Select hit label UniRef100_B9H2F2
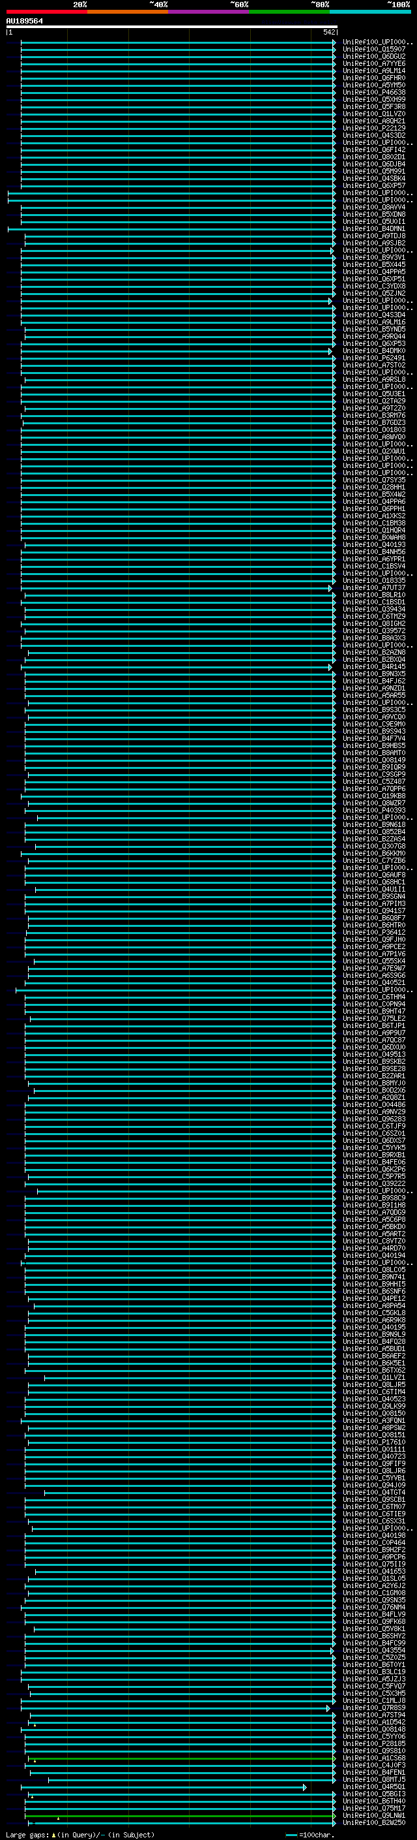This screenshot has width=417, height=1840. coord(374,1550)
